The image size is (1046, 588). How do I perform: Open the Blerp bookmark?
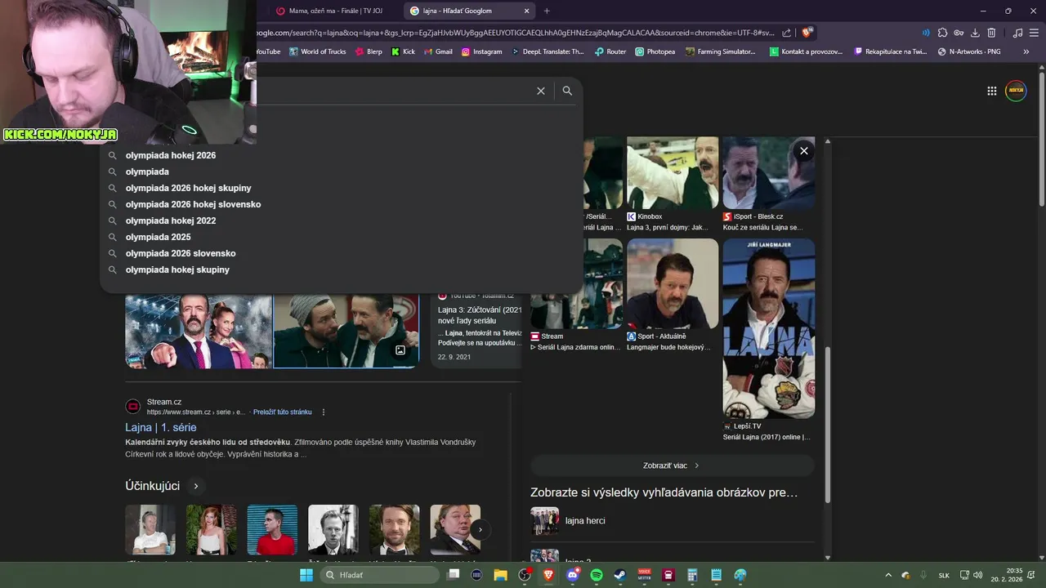pos(368,51)
